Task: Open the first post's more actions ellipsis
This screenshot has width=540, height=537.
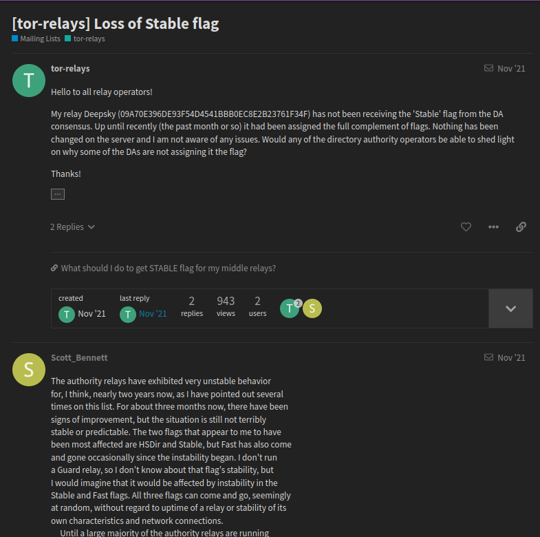Action: click(x=493, y=227)
